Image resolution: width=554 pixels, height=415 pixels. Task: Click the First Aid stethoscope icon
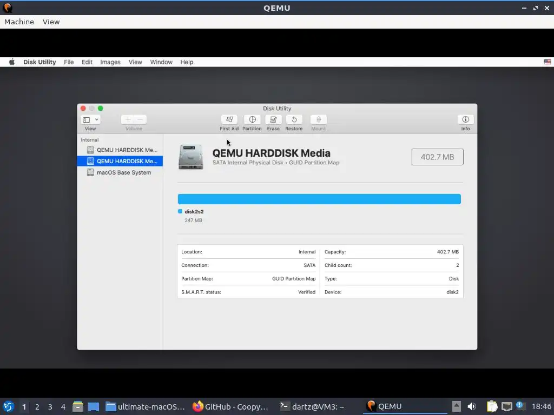(229, 119)
